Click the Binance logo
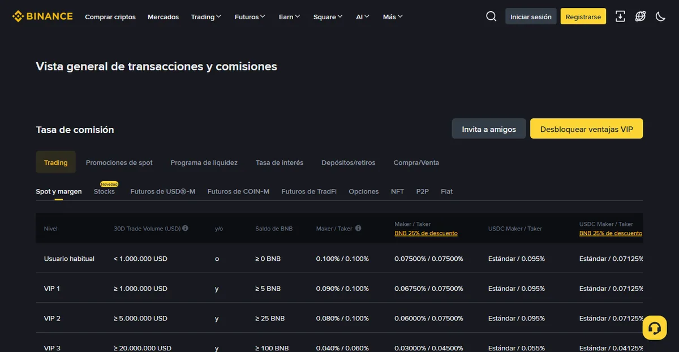This screenshot has width=679, height=352. [x=42, y=16]
